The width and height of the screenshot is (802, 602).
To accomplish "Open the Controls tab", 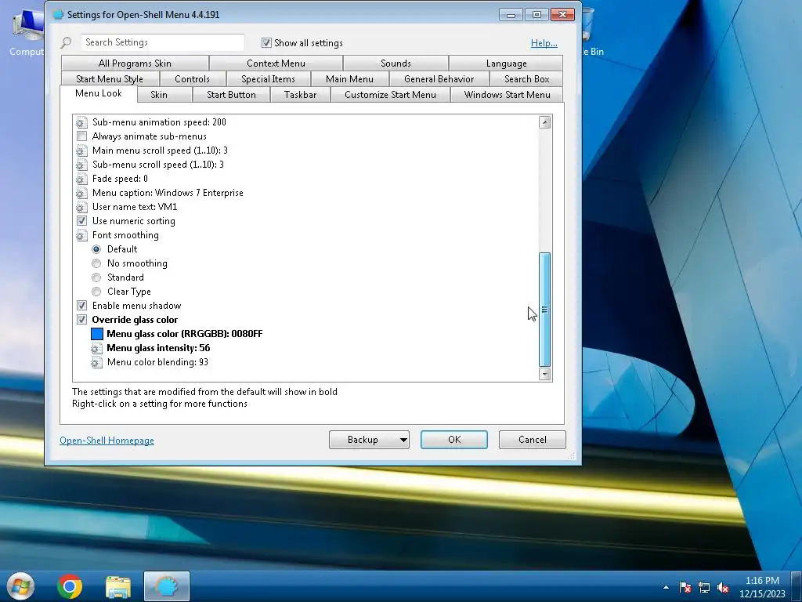I will 193,79.
